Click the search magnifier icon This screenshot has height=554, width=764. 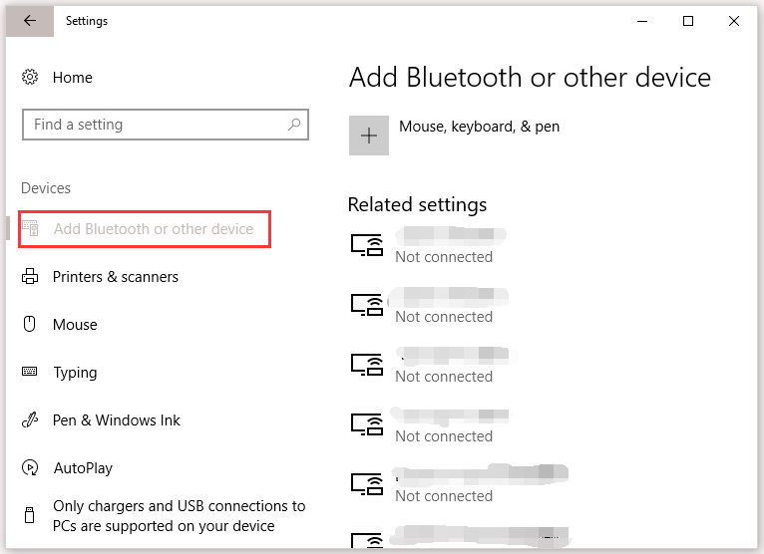294,125
